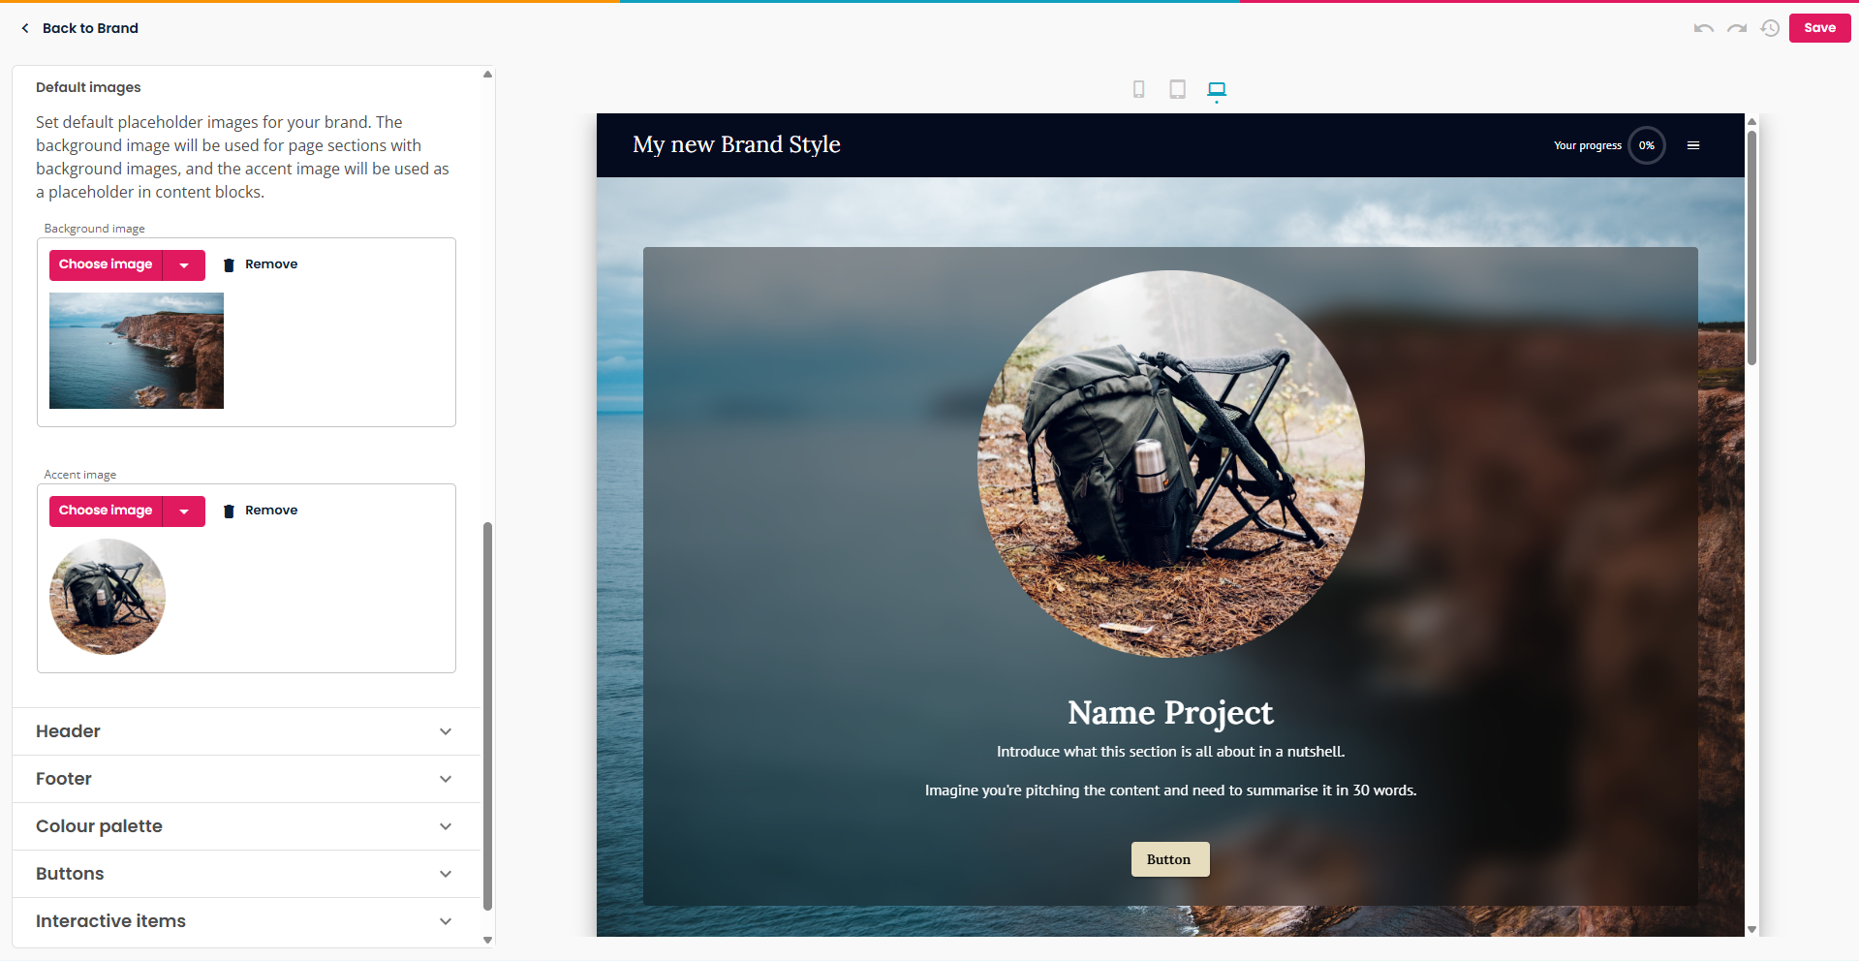Expand the Footer section

tap(246, 779)
